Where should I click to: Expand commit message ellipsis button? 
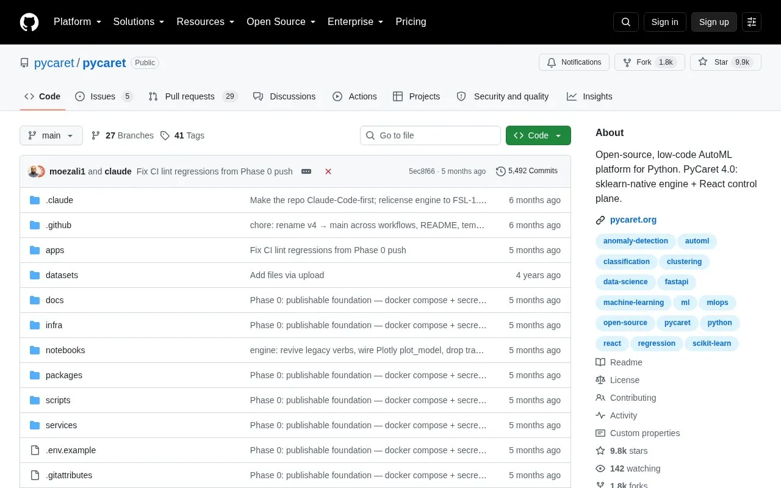point(306,171)
